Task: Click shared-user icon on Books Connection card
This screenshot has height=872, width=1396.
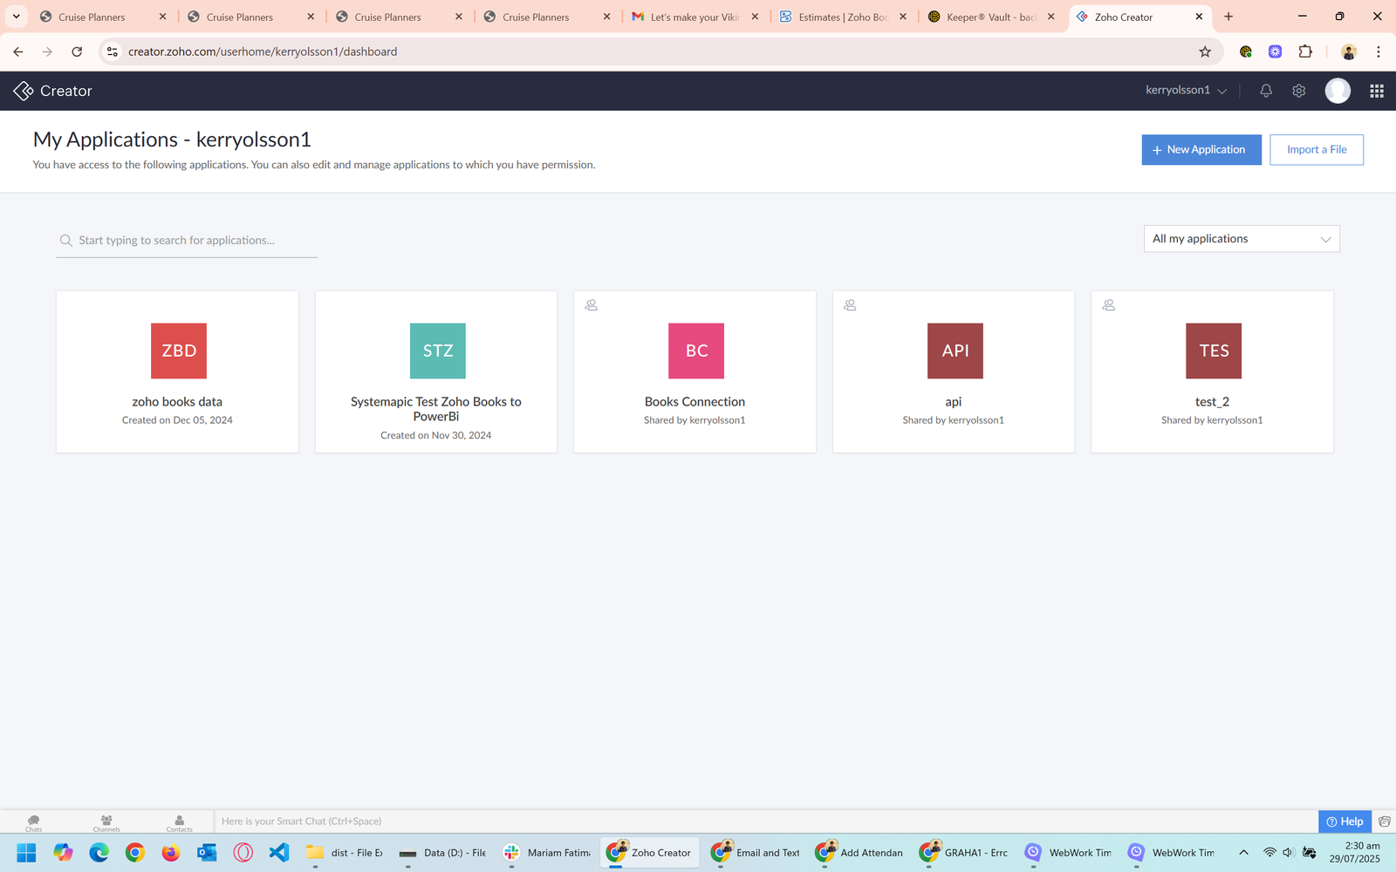Action: click(592, 305)
